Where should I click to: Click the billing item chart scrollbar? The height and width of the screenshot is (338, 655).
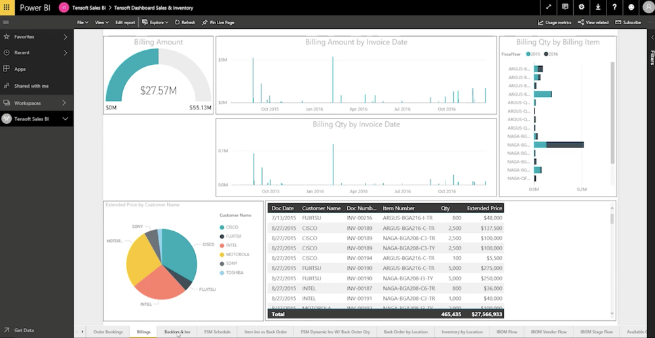(x=613, y=113)
